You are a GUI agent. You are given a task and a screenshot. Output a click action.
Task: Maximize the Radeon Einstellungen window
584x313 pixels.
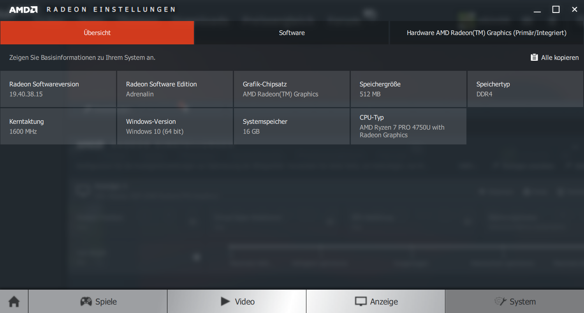pos(556,9)
